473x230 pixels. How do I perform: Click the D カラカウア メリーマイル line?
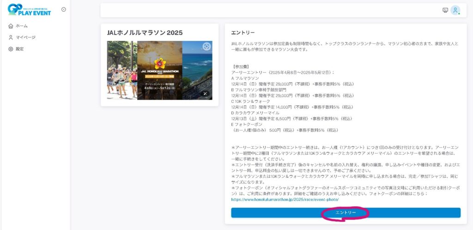[255, 113]
